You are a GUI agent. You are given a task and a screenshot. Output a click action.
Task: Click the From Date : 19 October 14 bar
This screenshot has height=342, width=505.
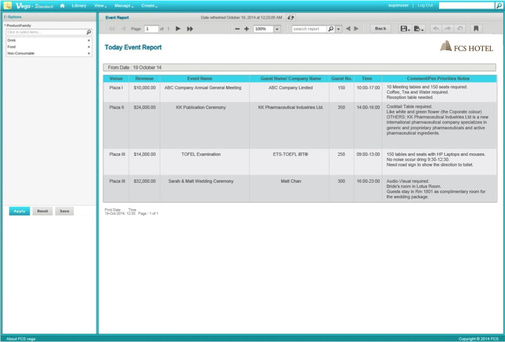pos(300,68)
